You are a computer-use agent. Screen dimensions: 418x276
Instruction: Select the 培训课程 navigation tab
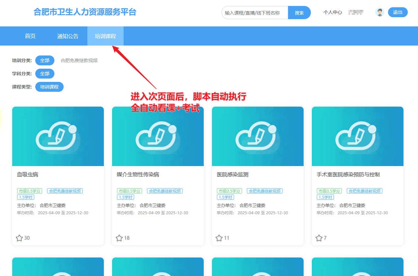point(105,36)
